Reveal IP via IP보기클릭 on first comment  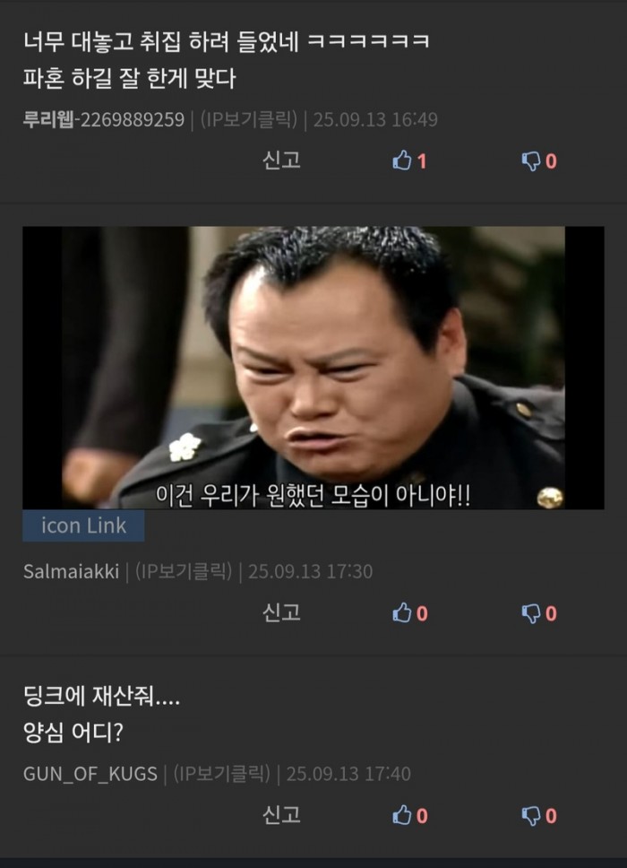pyautogui.click(x=249, y=119)
